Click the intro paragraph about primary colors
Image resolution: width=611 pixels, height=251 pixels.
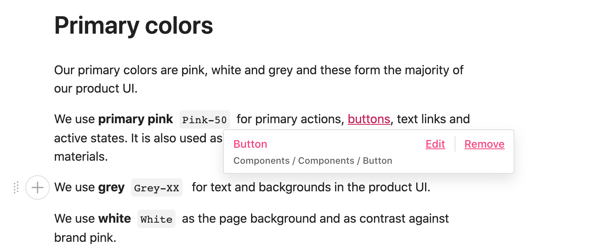[x=259, y=79]
